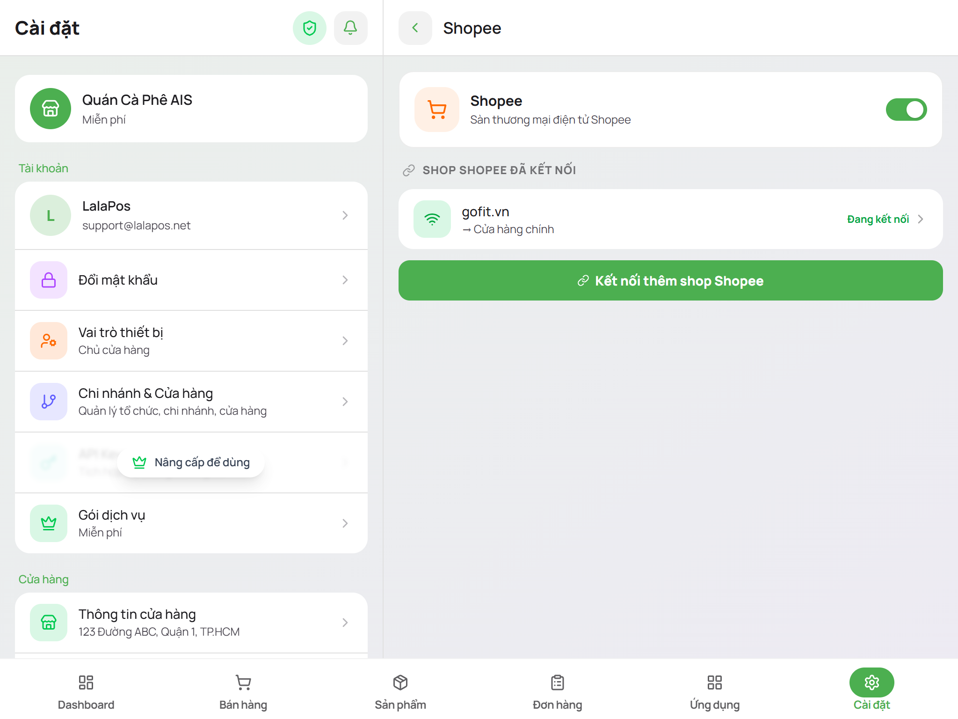Click the Shopee title in the top header
This screenshot has height=719, width=958.
[472, 28]
